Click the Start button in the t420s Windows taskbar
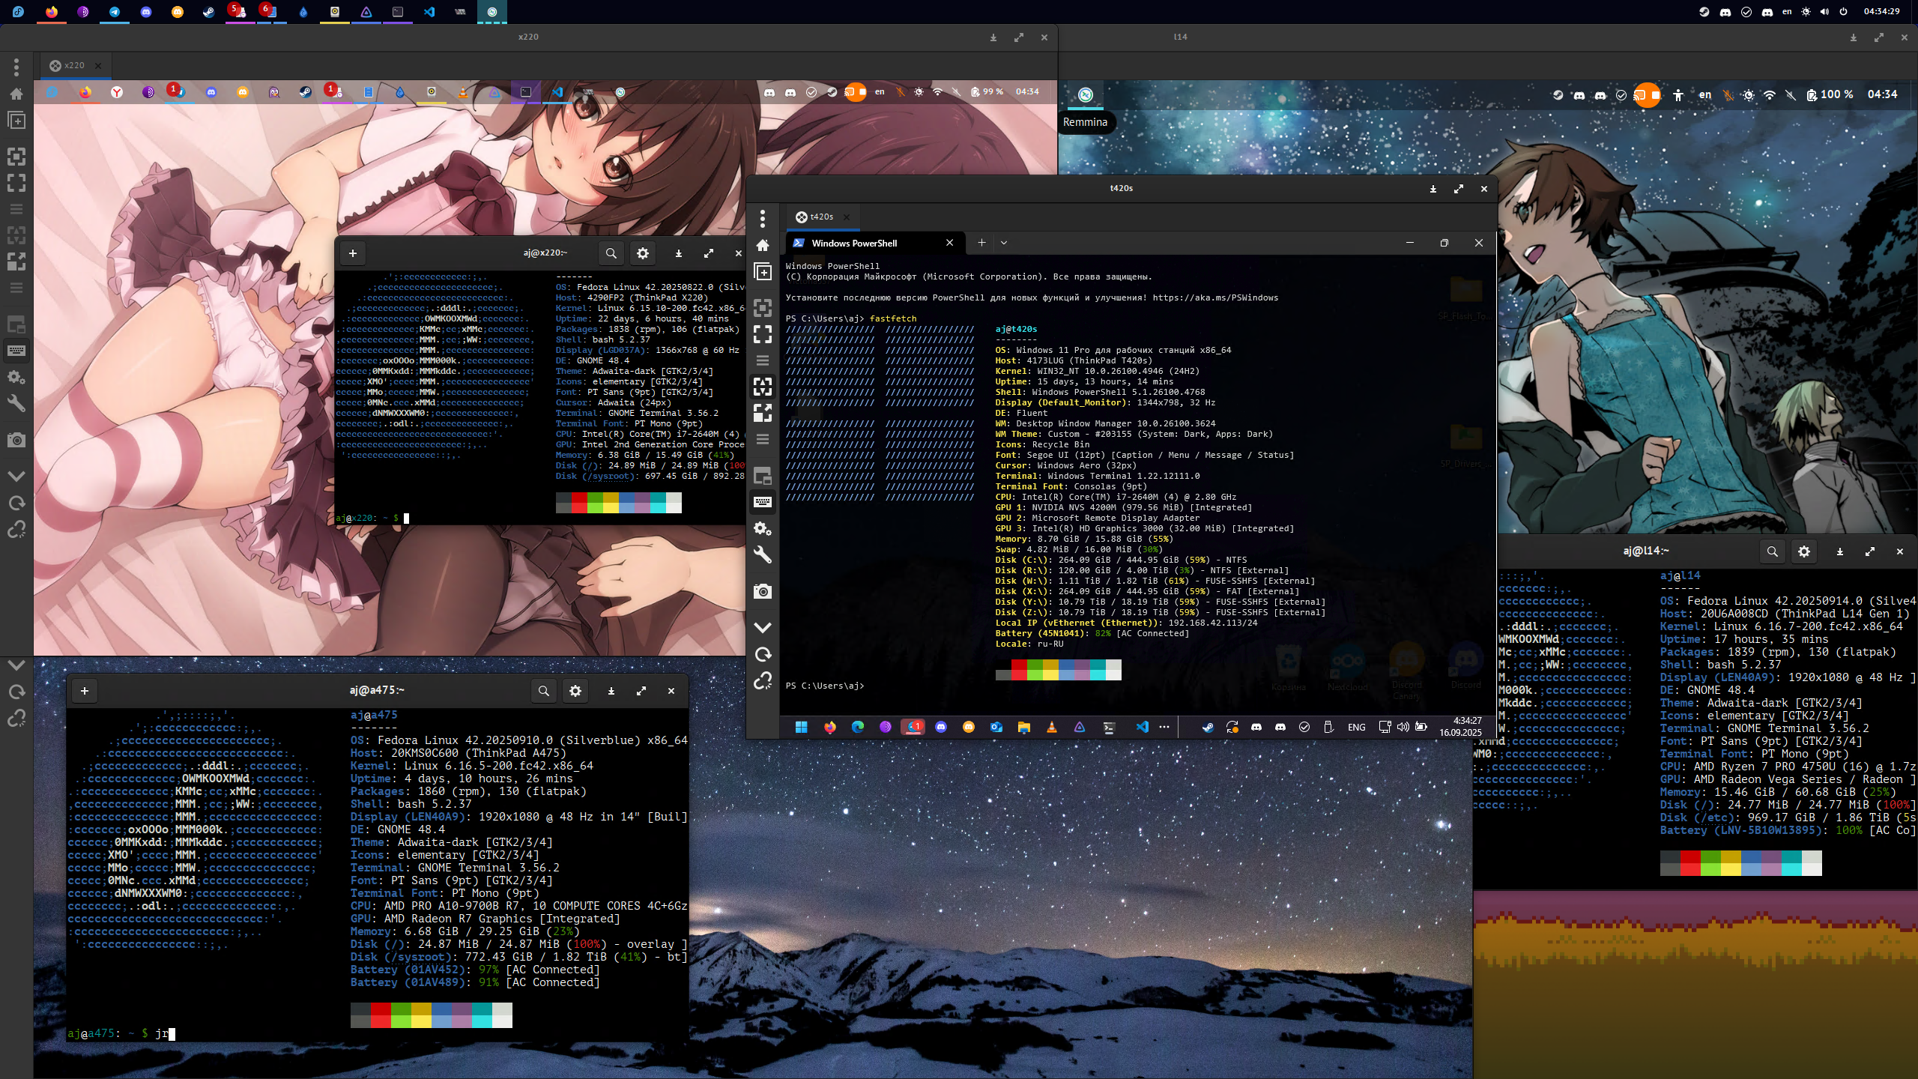 [x=801, y=727]
